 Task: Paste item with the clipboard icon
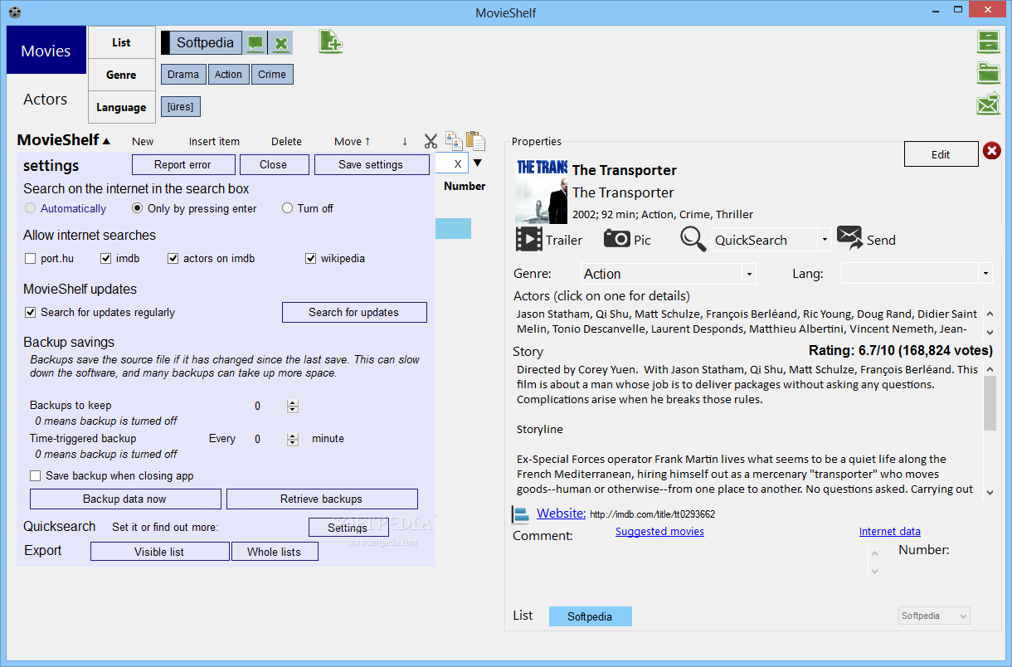[474, 140]
